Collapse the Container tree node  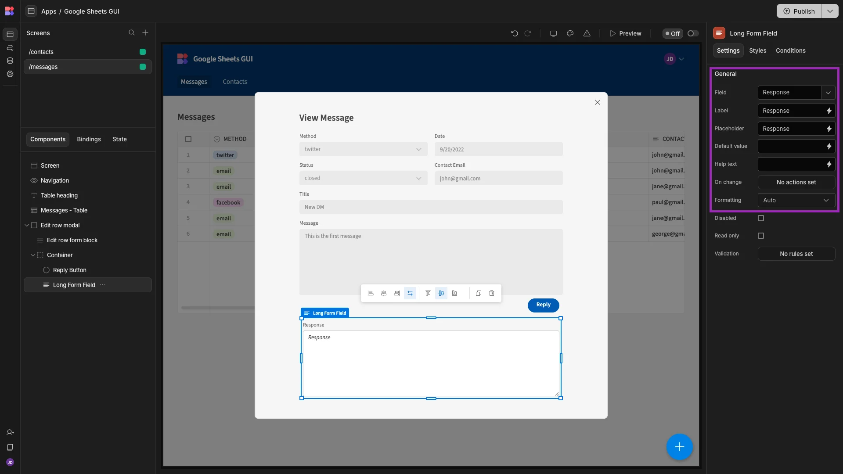click(33, 255)
